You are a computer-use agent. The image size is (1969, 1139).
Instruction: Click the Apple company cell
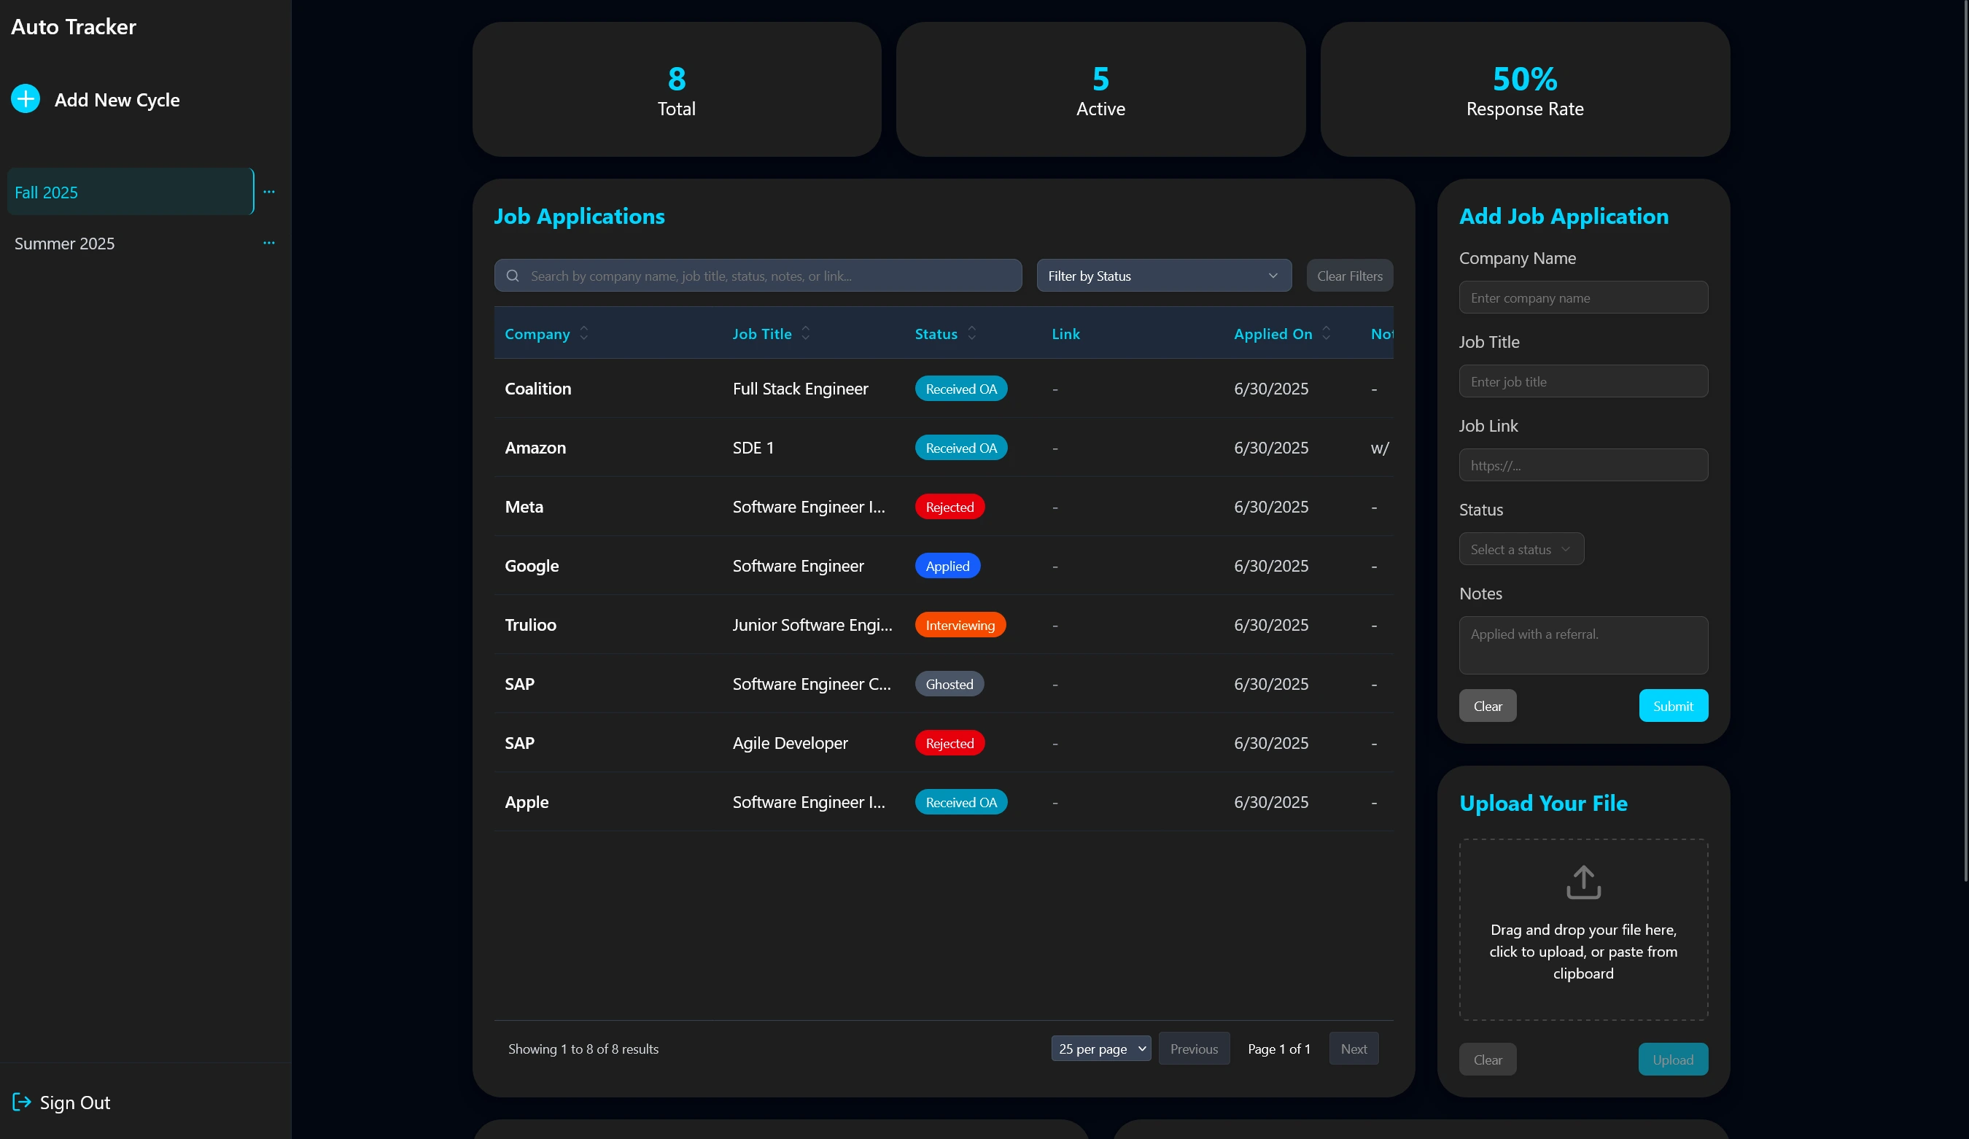click(527, 801)
